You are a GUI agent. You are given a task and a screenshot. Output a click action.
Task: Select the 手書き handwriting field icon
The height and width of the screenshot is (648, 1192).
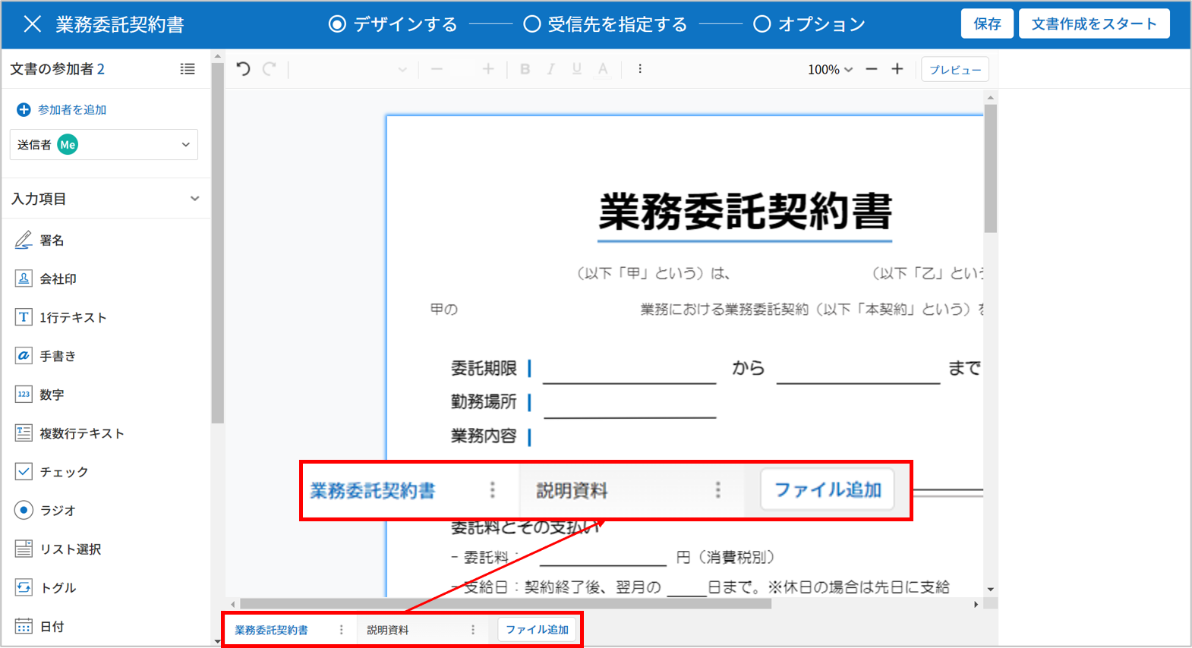click(24, 356)
